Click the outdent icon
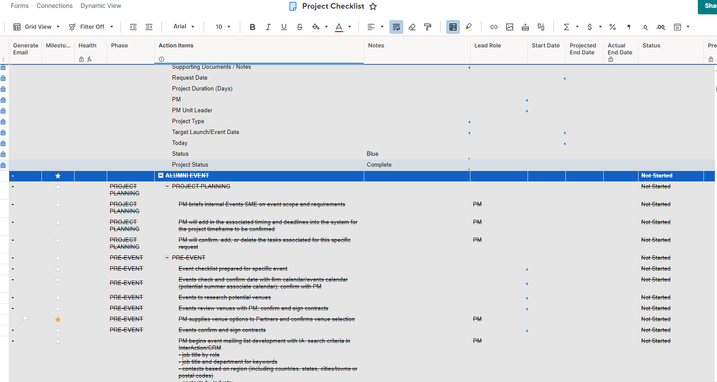The height and width of the screenshot is (382, 717). coord(133,27)
